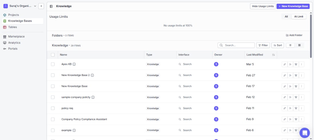Image resolution: width=314 pixels, height=140 pixels.
Task: Click the edit pencil in the policy req row
Action: tap(284, 108)
